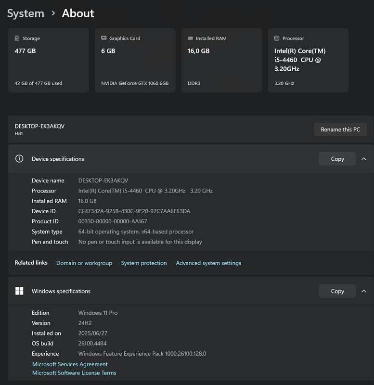Click the OS build value 26100.4484
This screenshot has height=385, width=374.
click(x=92, y=343)
